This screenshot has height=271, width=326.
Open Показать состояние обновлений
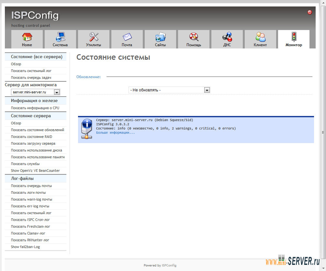click(38, 130)
